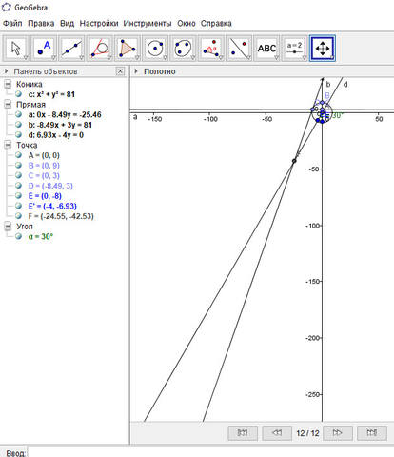
Task: Select the Move Graphics View tool
Action: [x=323, y=49]
